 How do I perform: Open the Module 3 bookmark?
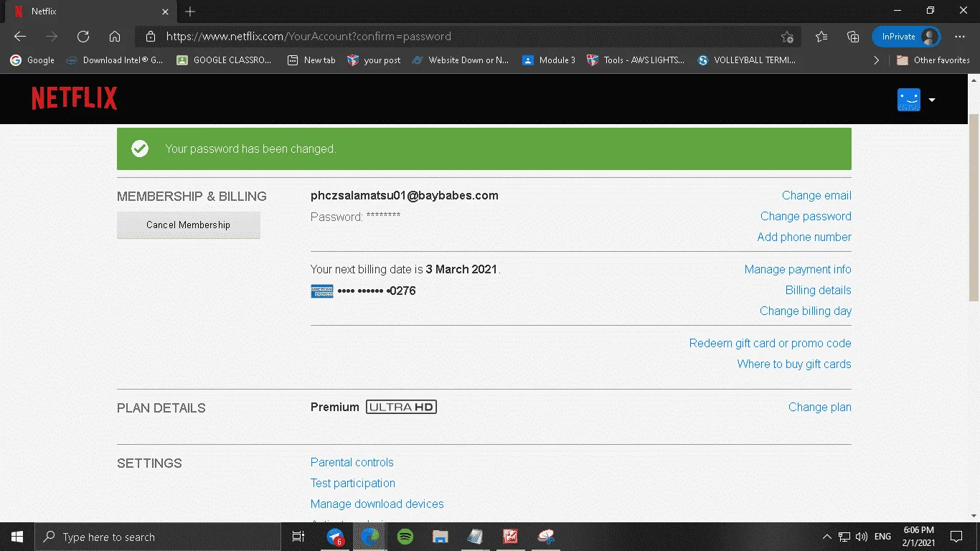tap(549, 60)
